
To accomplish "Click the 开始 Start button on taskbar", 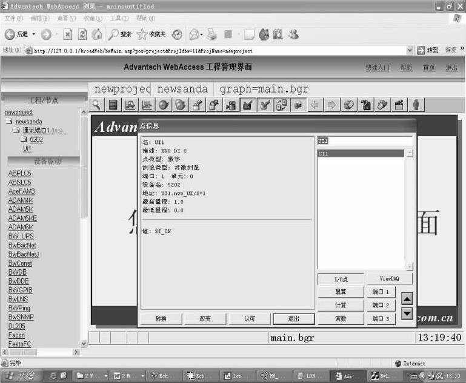I will pyautogui.click(x=20, y=376).
